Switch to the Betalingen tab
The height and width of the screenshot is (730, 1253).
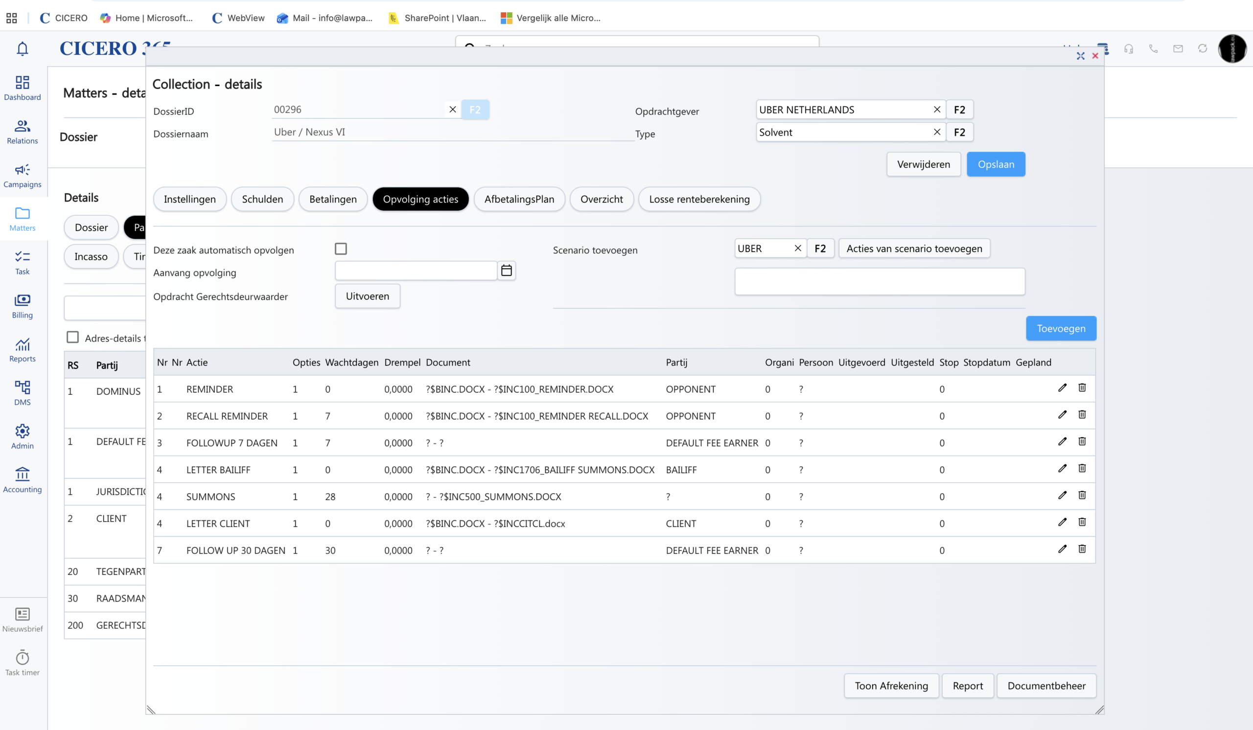click(x=333, y=199)
